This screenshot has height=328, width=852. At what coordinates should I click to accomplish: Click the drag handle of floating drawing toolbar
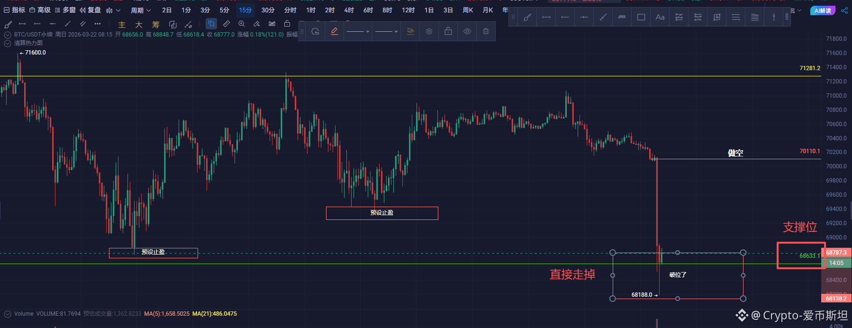pyautogui.click(x=513, y=17)
